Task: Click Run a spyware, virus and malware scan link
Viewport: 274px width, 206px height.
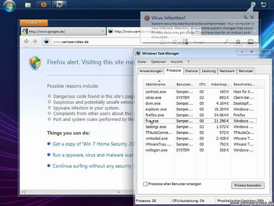Action: 93,155
